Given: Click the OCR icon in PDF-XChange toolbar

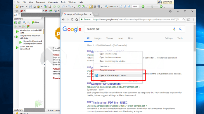Looking at the screenshot, I should (50, 6).
